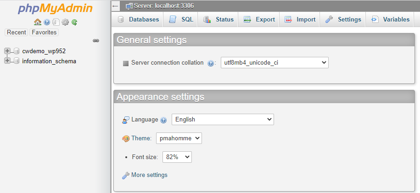Click the More settings link
The height and width of the screenshot is (193, 420).
[149, 175]
